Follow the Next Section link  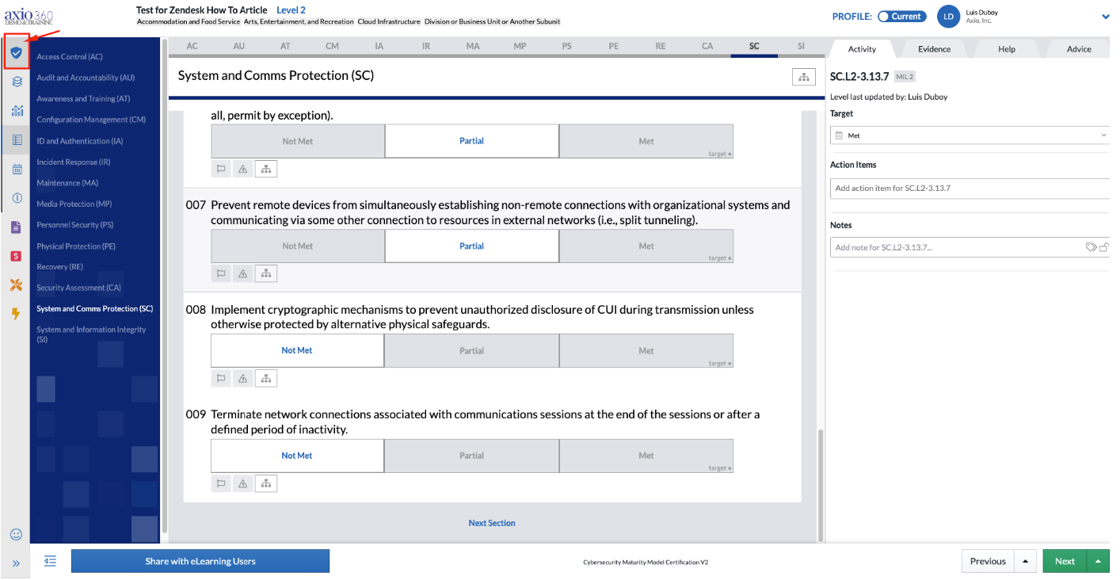coord(492,523)
